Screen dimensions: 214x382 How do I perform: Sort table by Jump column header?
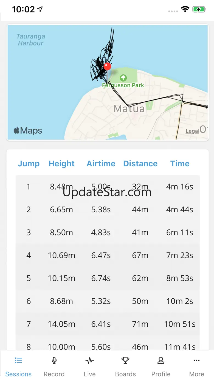pos(29,164)
